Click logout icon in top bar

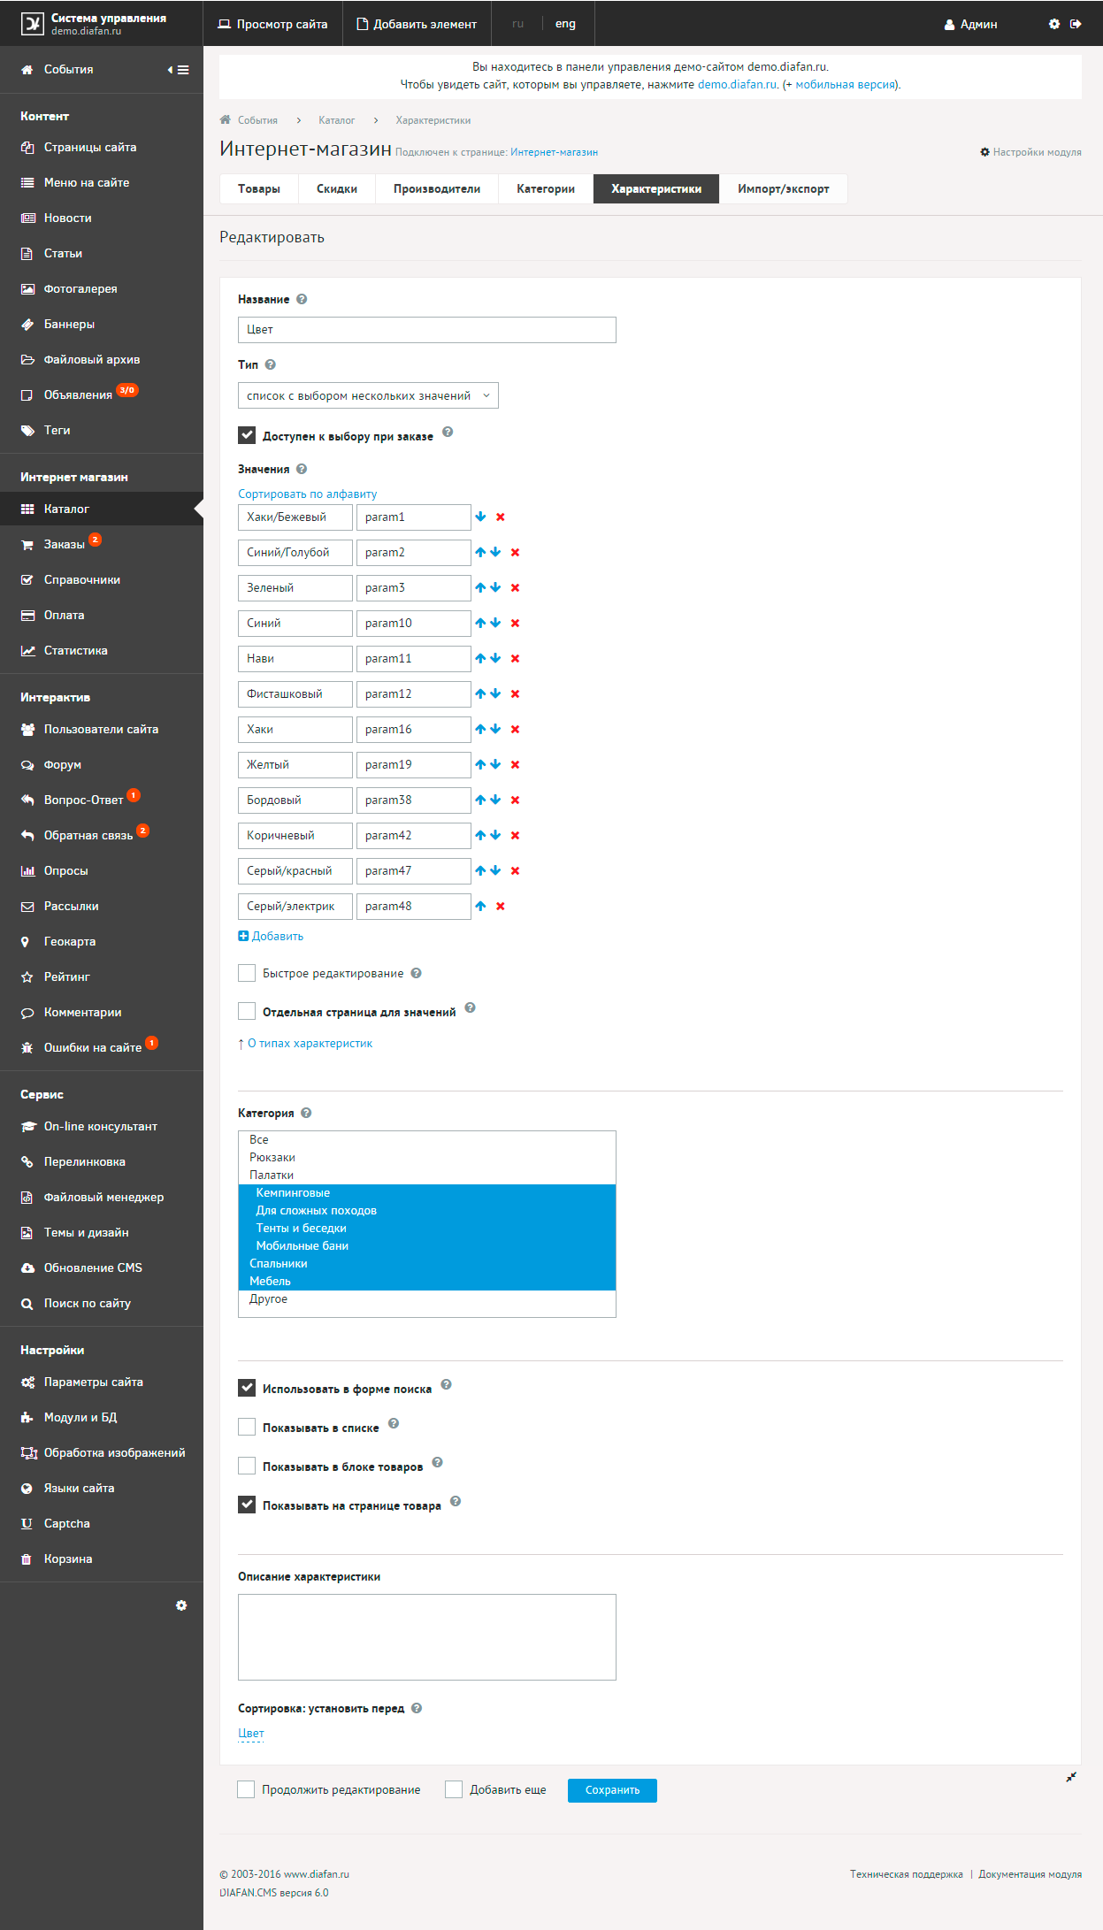[1076, 24]
